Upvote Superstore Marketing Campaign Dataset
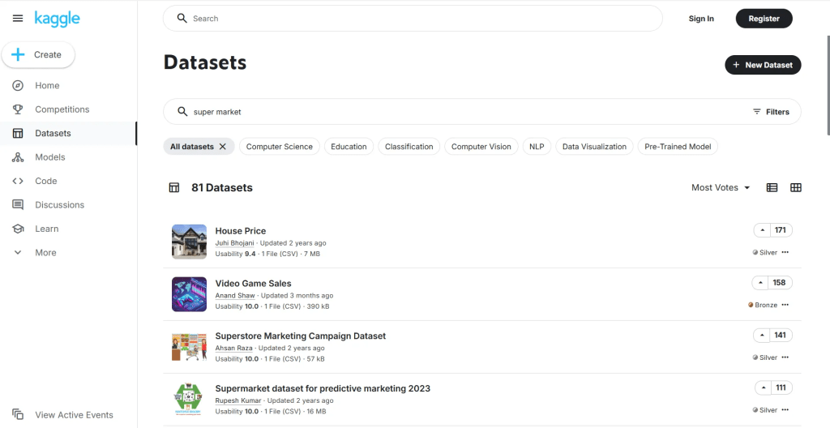Viewport: 830px width, 428px height. click(762, 336)
